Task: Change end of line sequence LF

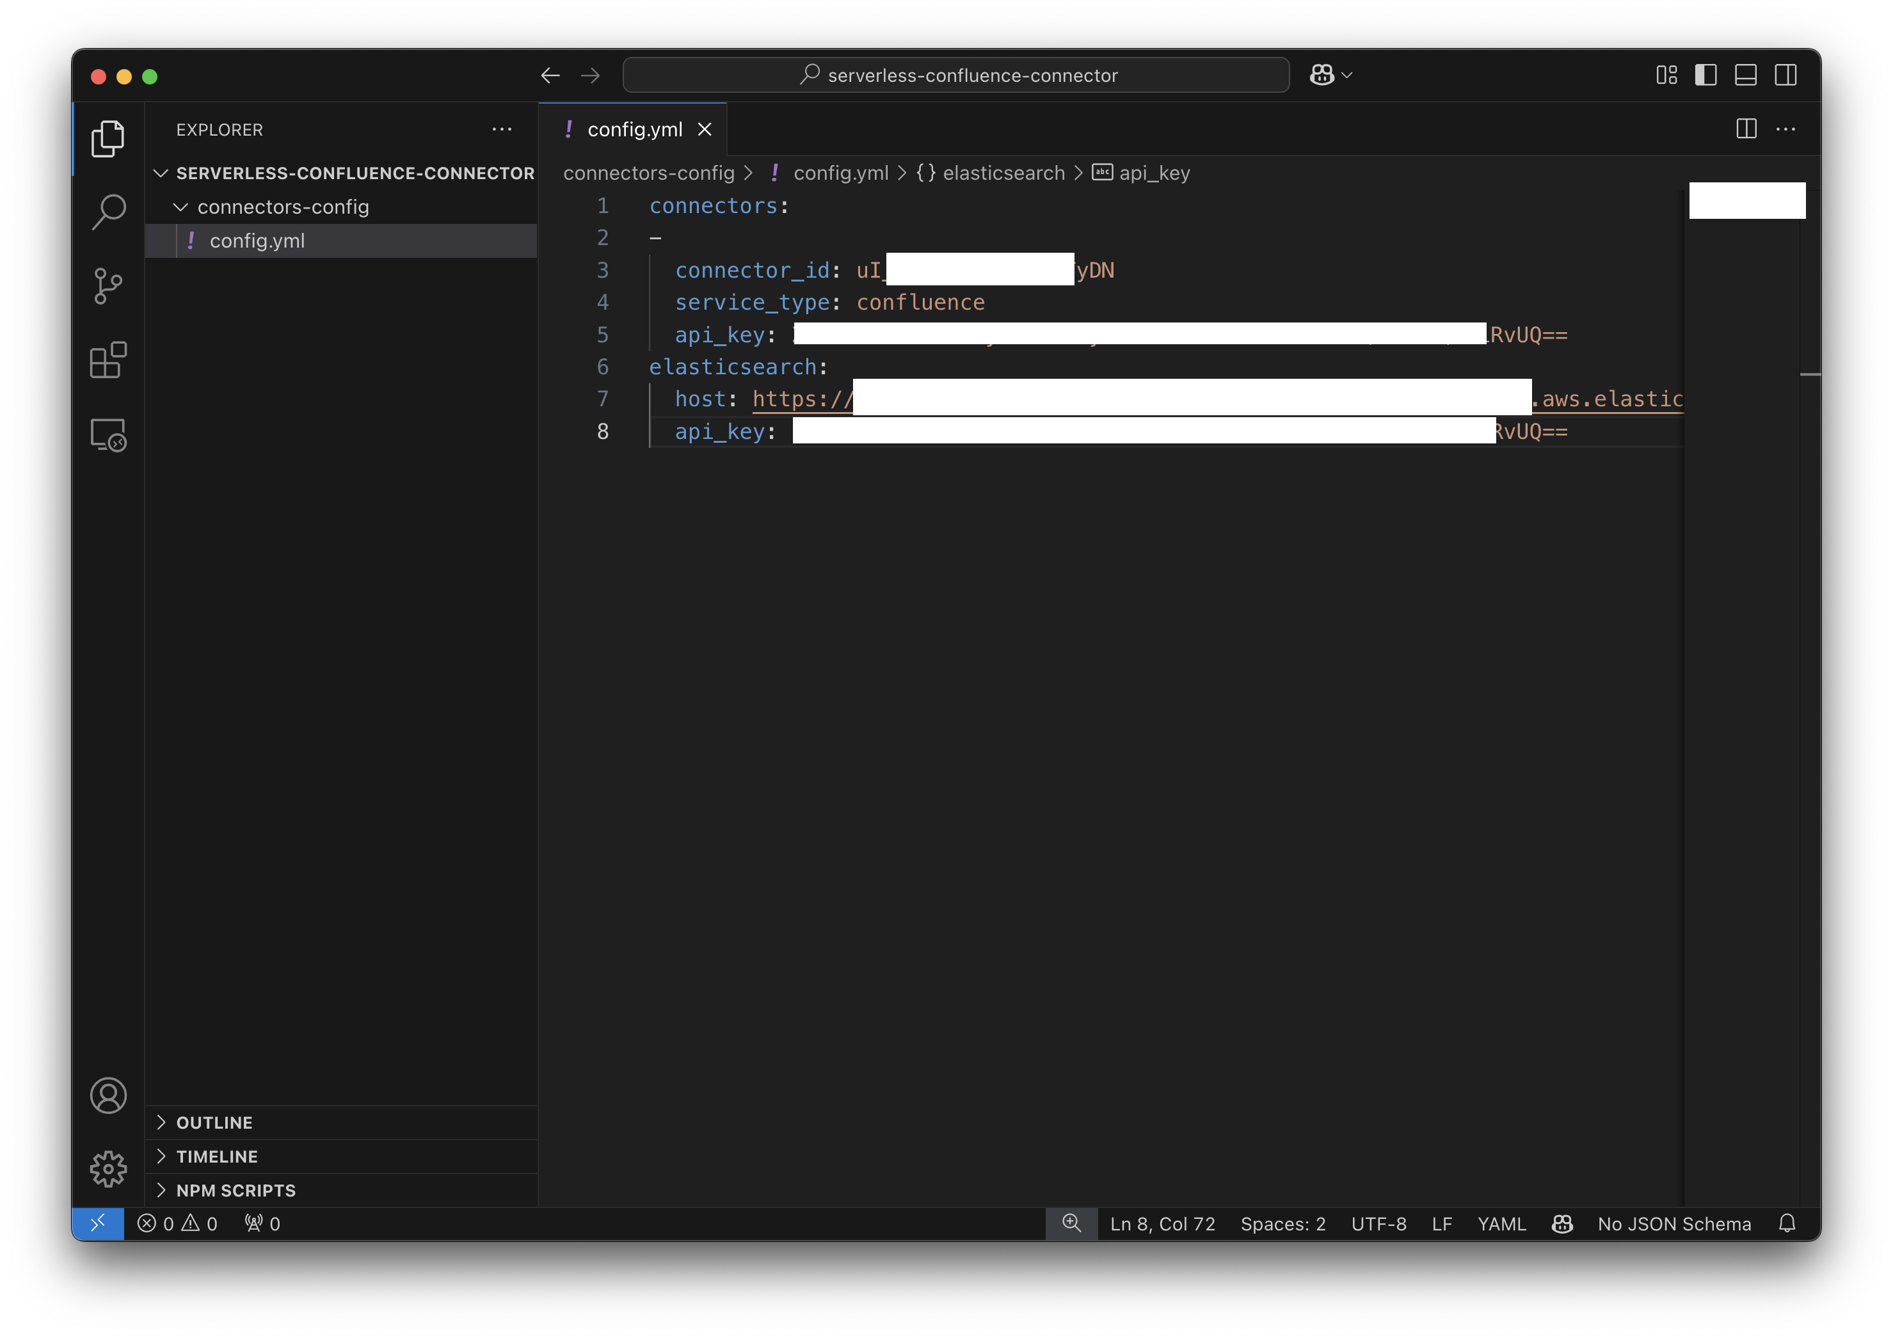Action: pyautogui.click(x=1442, y=1224)
